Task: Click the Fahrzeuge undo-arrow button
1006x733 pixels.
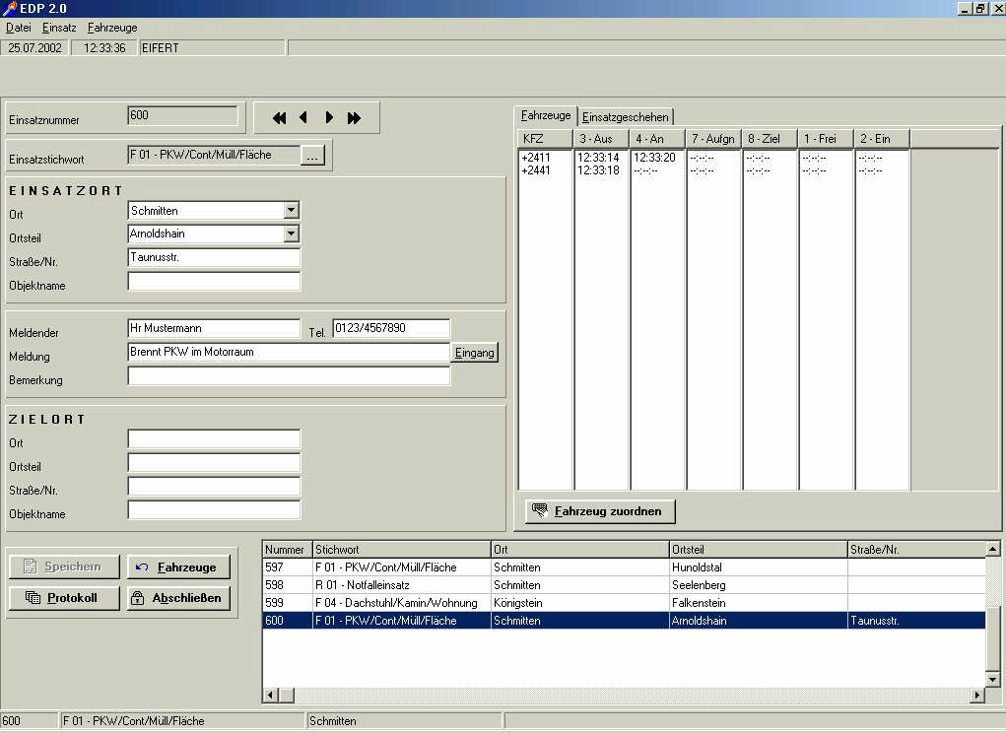Action: click(177, 567)
